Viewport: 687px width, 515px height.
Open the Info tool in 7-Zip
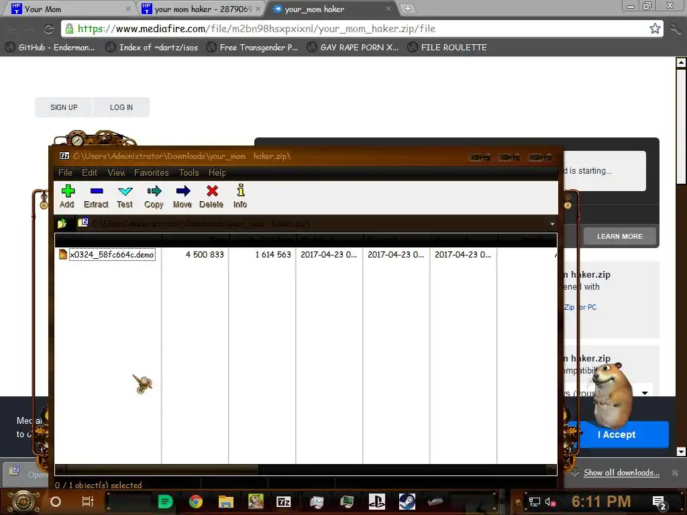coord(240,196)
